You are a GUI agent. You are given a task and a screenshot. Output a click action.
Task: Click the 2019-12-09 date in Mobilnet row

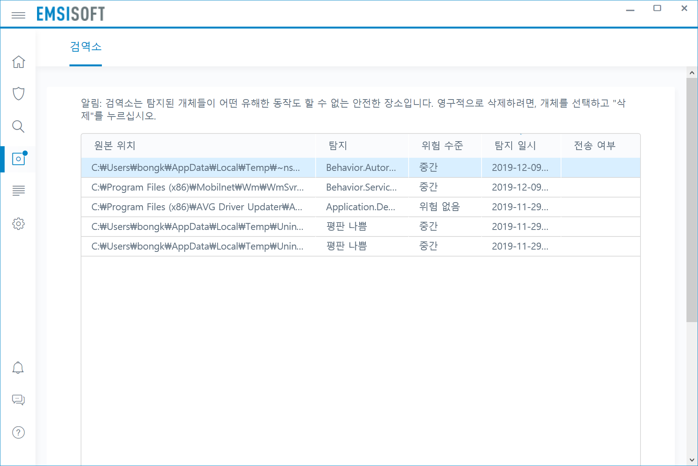(521, 187)
